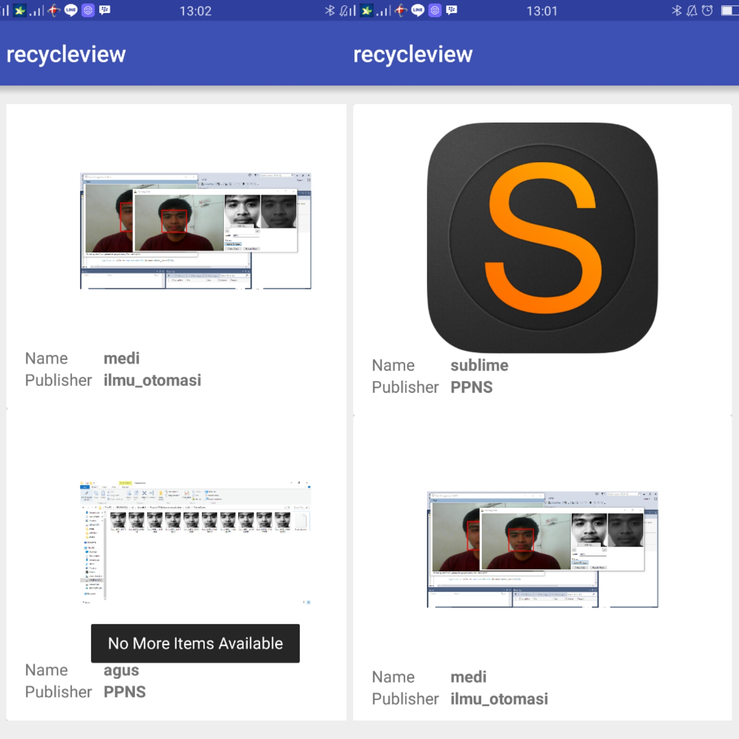This screenshot has height=739, width=739.
Task: Tap the 13:01 clock in the status bar
Action: (542, 11)
